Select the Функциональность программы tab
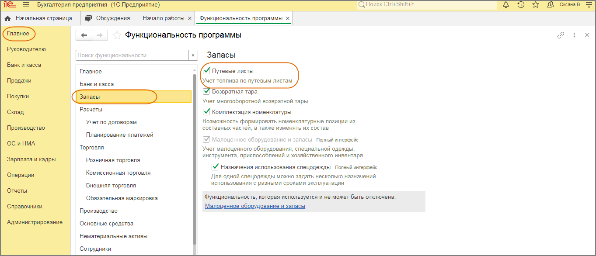596x256 pixels. pos(241,18)
